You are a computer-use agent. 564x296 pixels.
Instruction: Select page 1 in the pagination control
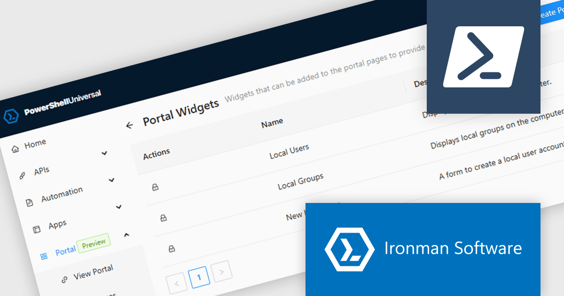pos(199,277)
